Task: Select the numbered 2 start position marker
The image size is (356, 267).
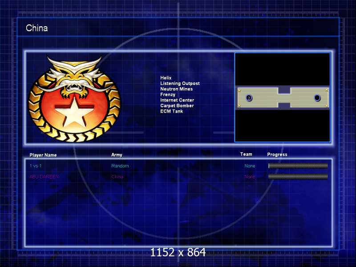Action: click(249, 98)
